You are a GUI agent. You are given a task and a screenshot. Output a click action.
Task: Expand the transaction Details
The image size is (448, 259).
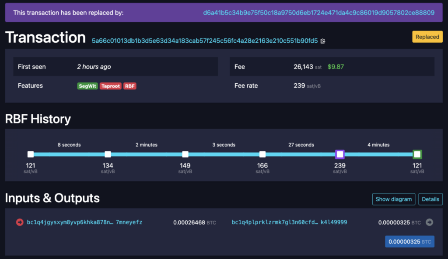[x=430, y=199]
